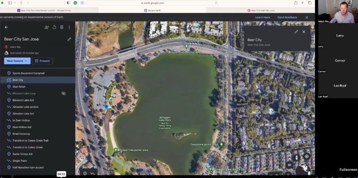Edit the Beer City feature card pencil
This screenshot has height=178, width=358.
[x=296, y=32]
